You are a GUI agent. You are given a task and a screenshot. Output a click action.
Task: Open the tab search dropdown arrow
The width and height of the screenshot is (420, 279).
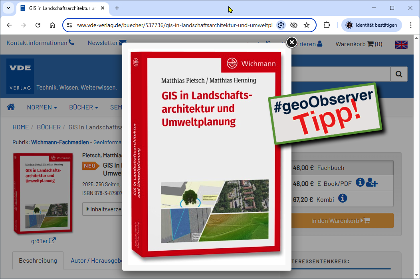tap(8, 8)
